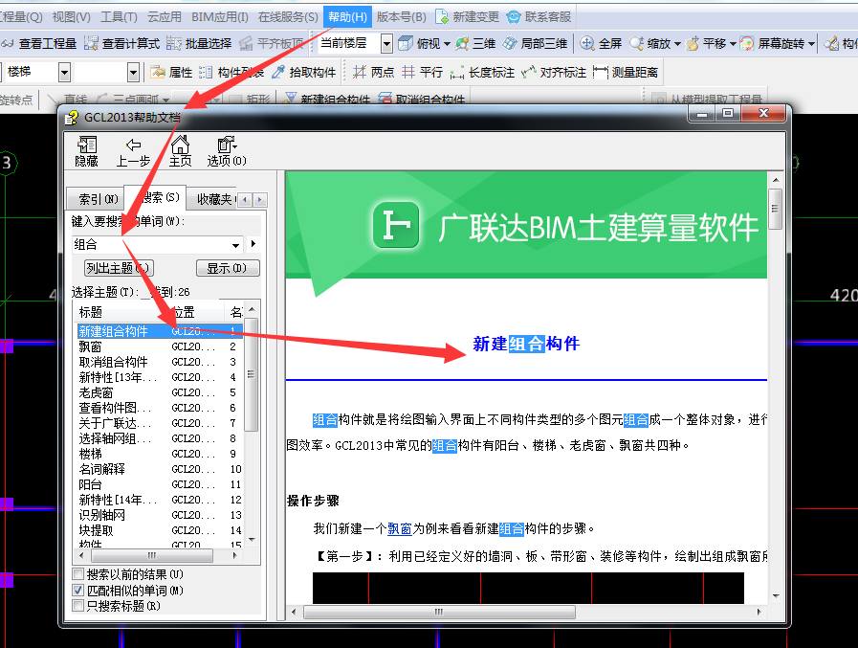Image resolution: width=858 pixels, height=648 pixels.
Task: Select 平行 axis tool
Action: click(423, 72)
